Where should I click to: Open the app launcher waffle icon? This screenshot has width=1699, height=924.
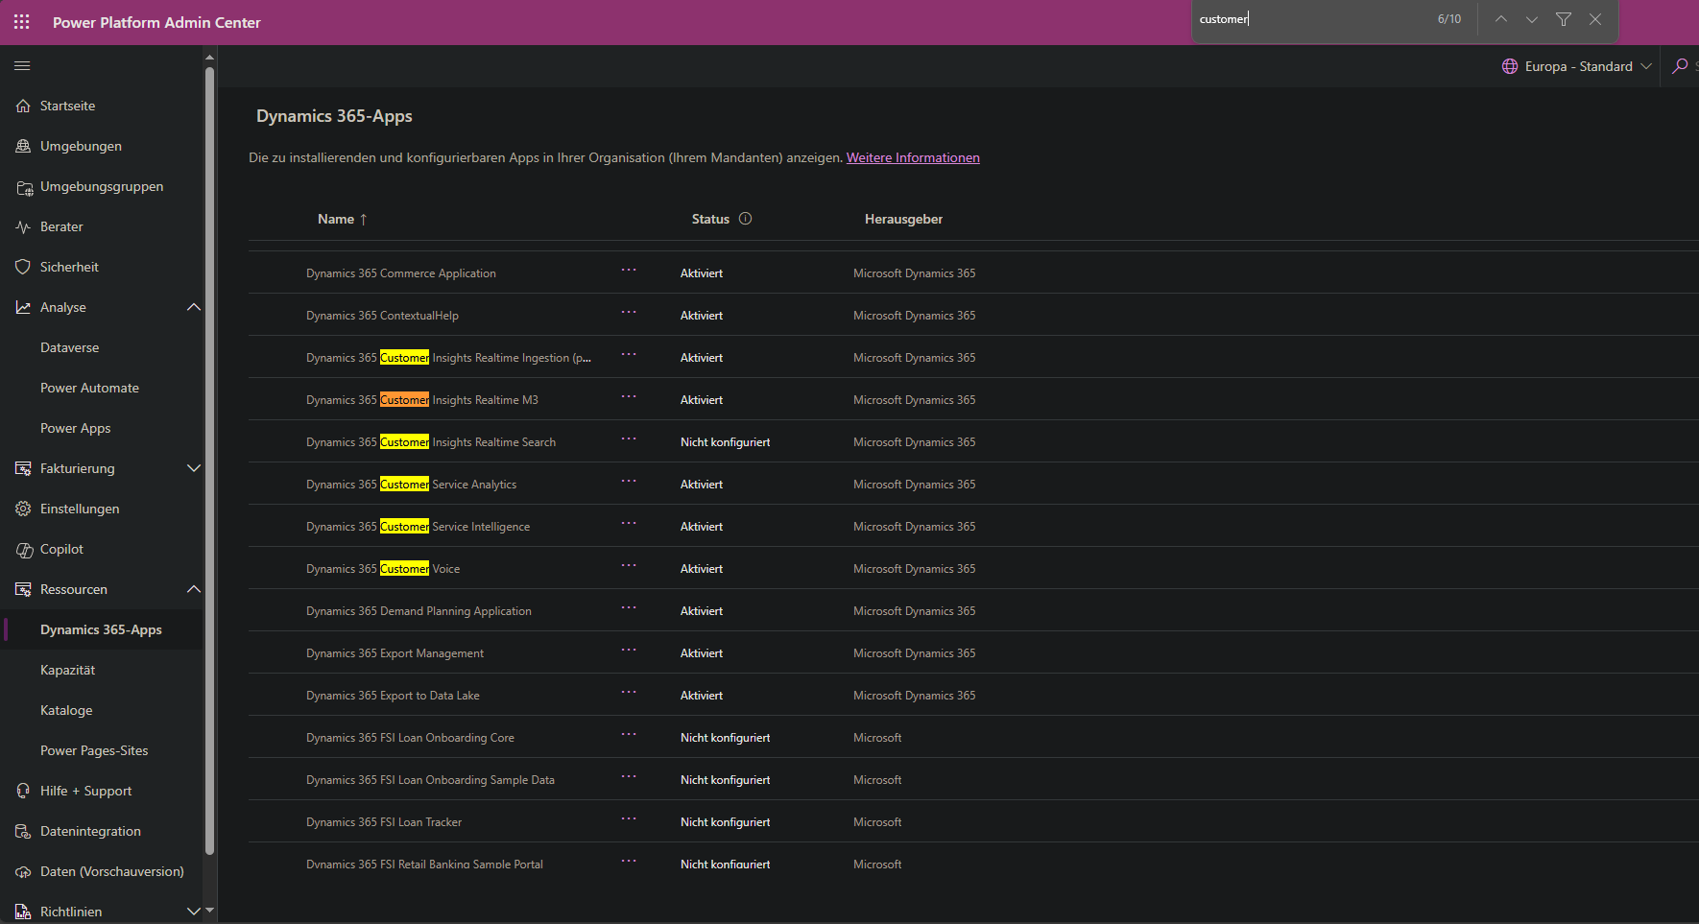tap(22, 21)
